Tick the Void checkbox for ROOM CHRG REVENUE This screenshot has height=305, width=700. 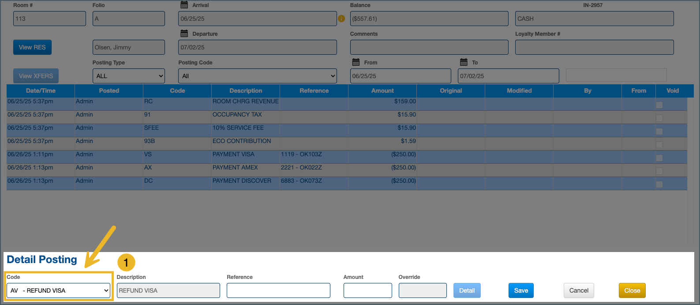click(x=659, y=105)
